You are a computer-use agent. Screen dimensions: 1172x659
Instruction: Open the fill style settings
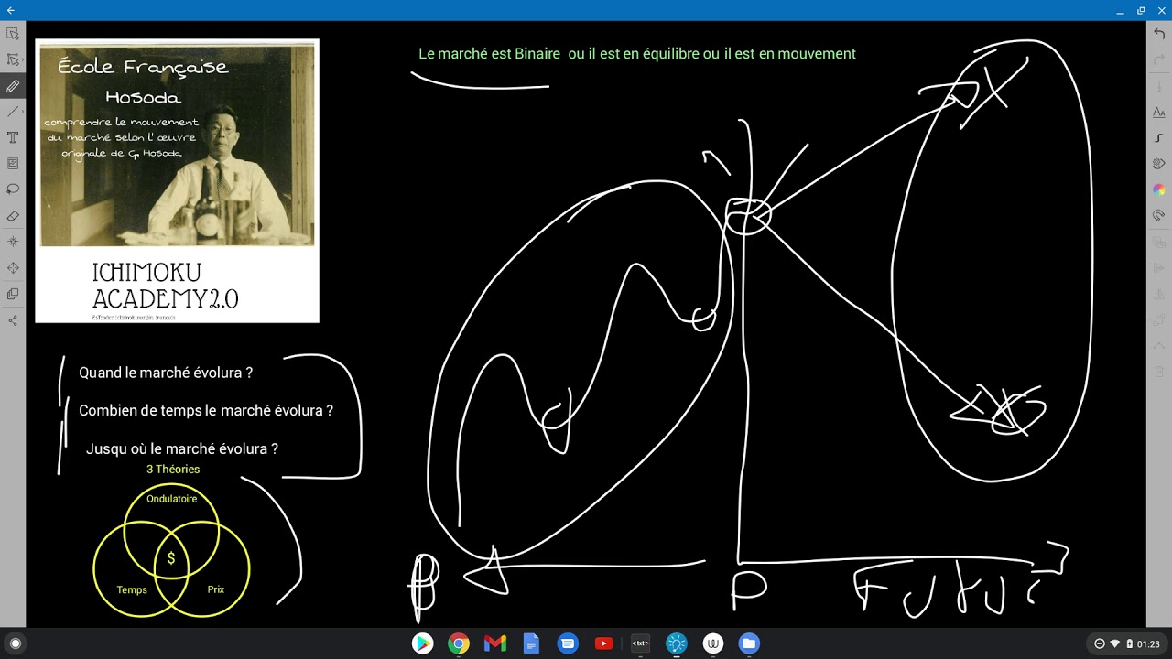pos(1159,163)
